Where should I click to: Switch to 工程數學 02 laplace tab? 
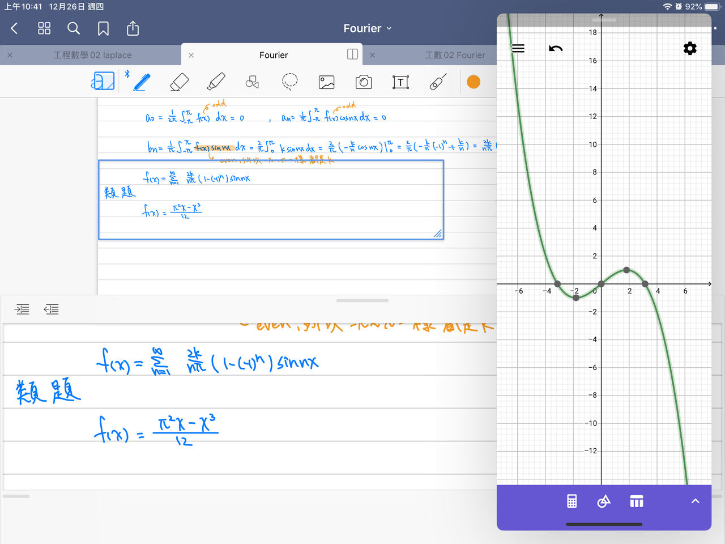click(92, 55)
